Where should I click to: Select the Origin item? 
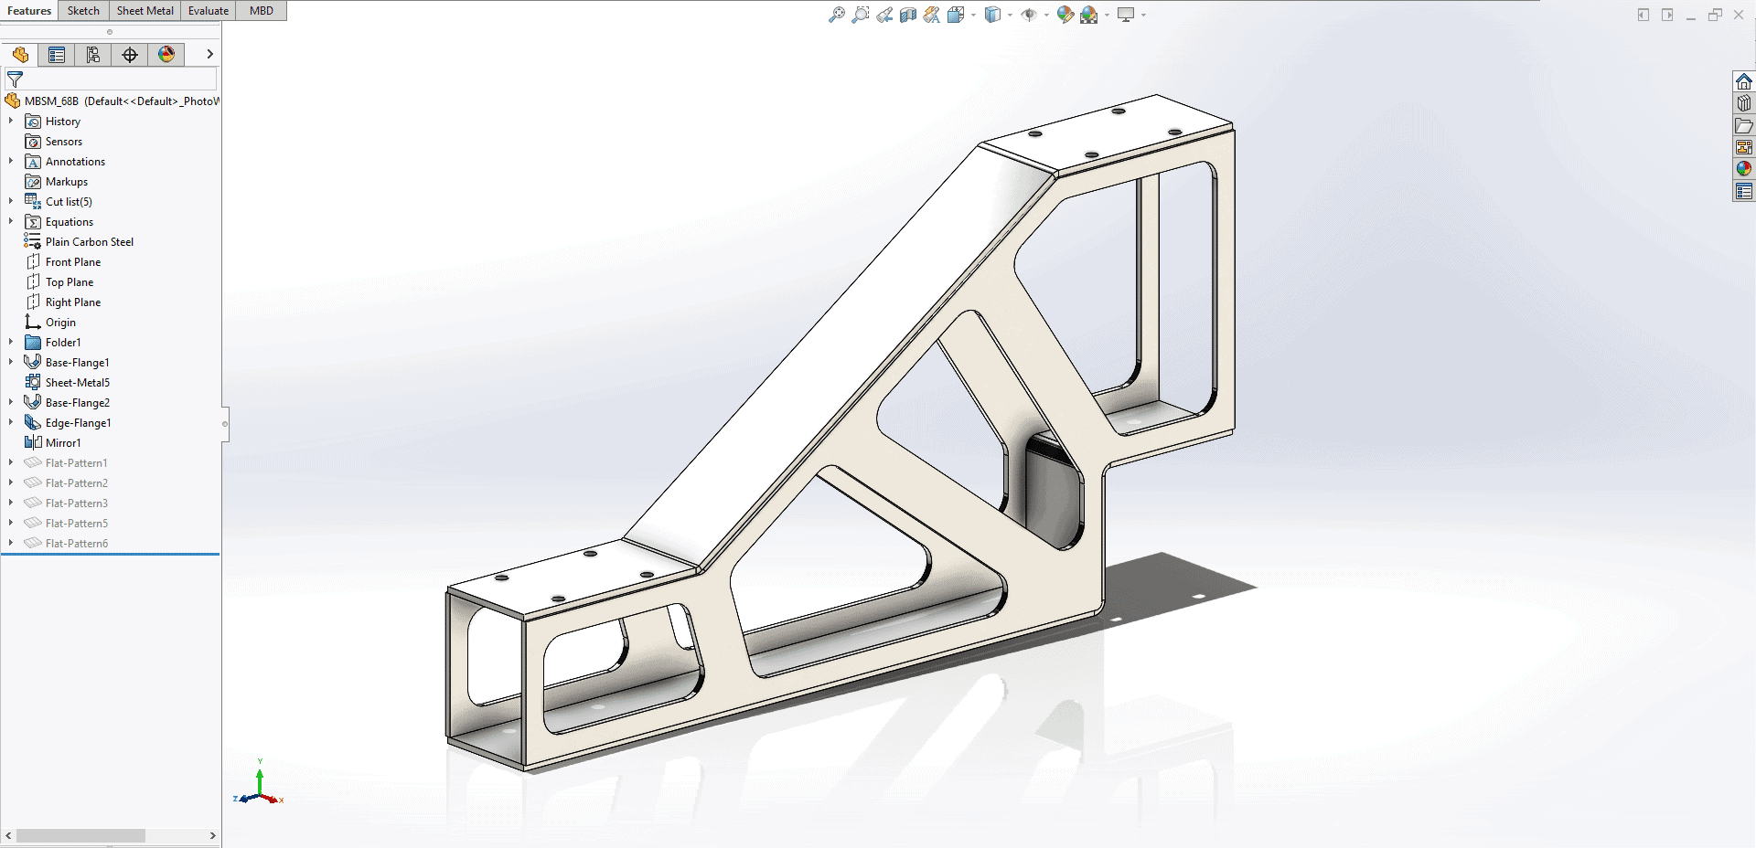point(60,323)
